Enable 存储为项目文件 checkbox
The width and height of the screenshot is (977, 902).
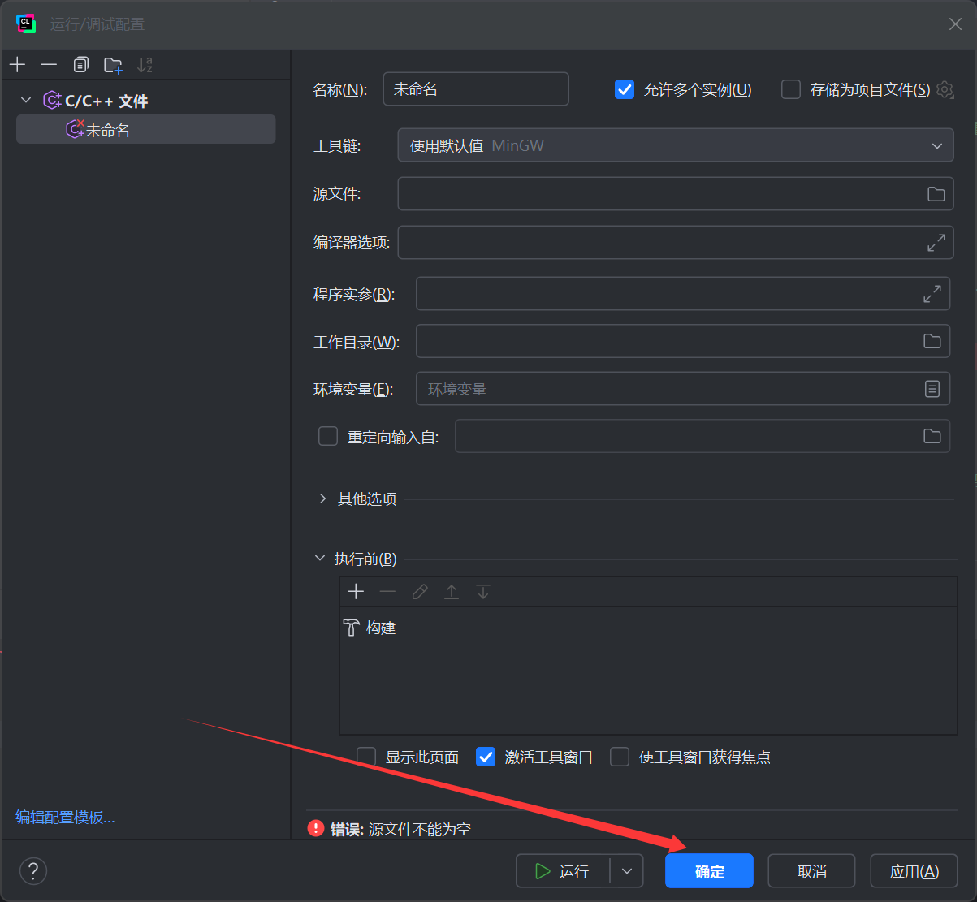[x=791, y=89]
